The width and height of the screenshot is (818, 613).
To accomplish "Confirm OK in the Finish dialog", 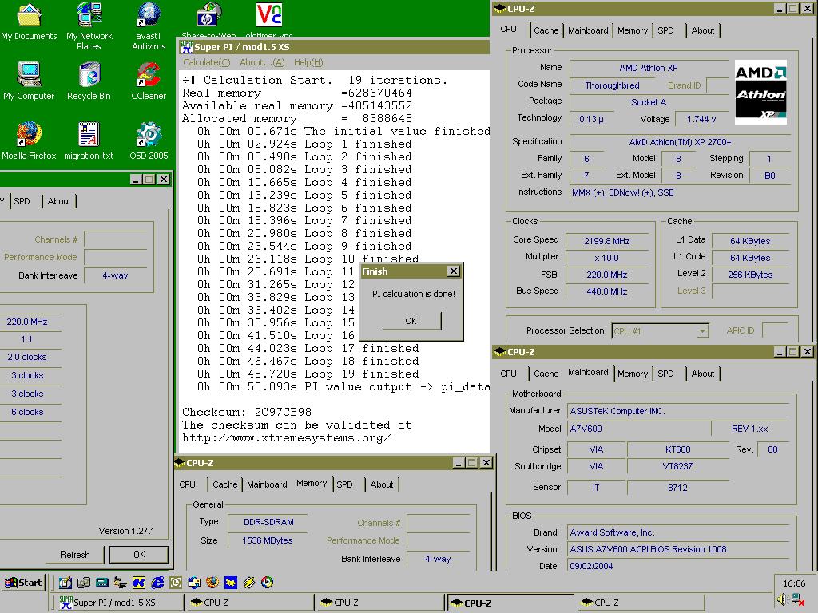I will click(x=411, y=321).
